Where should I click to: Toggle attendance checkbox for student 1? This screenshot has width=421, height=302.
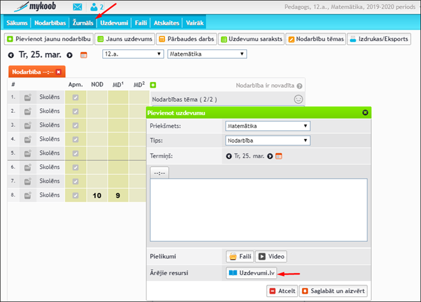click(x=75, y=98)
